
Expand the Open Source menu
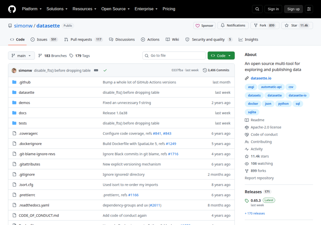(115, 9)
